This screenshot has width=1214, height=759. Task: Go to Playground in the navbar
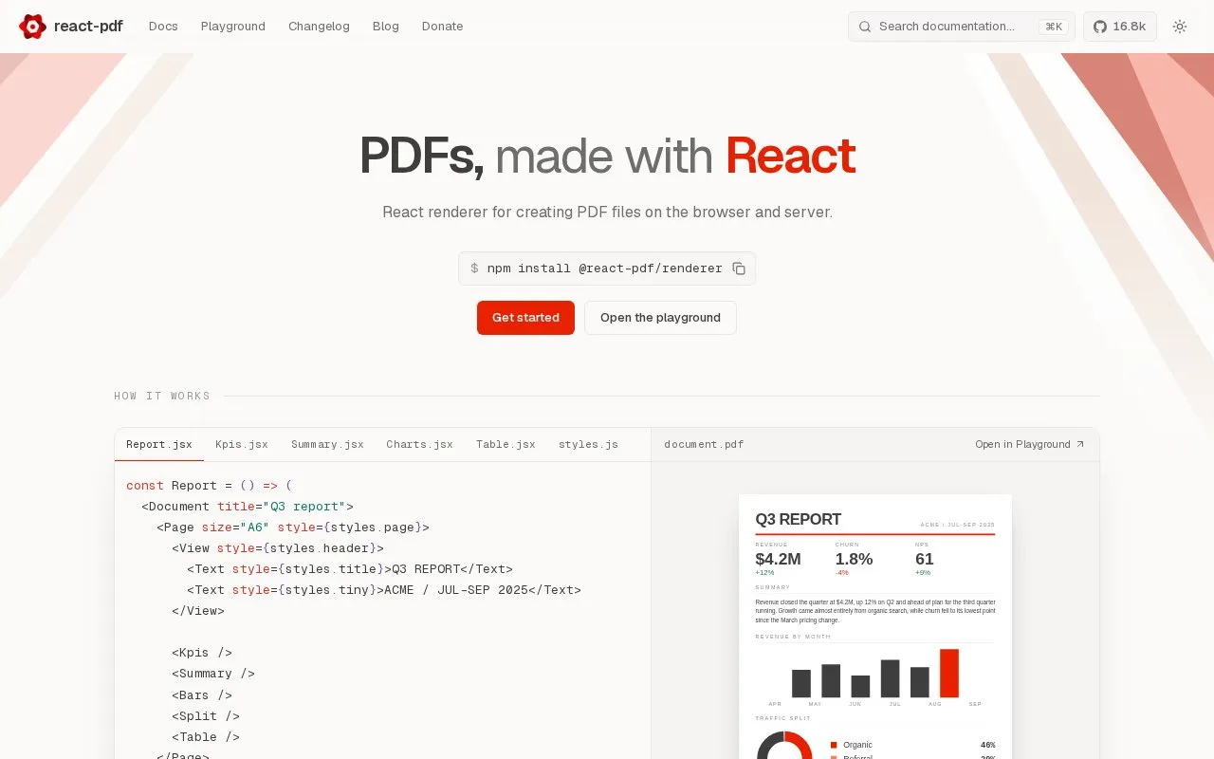pos(233,27)
